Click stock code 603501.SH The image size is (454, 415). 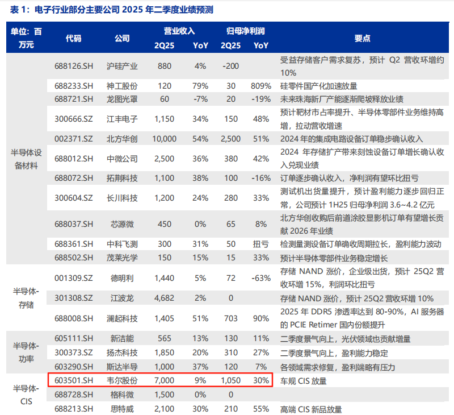click(74, 380)
